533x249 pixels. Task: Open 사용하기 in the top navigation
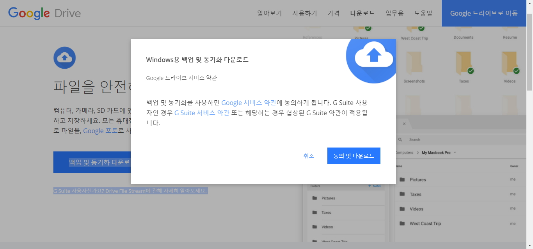[x=305, y=13]
